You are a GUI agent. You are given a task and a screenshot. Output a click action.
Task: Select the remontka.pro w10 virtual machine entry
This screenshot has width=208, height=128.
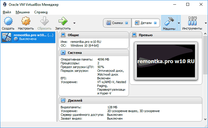28,37
